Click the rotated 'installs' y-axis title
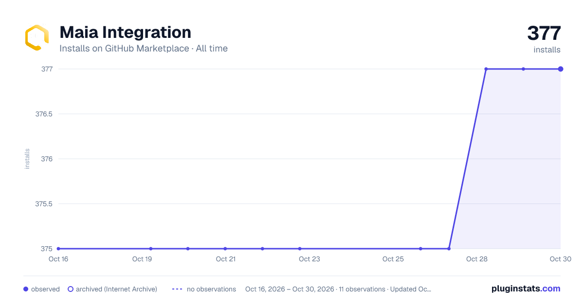The height and width of the screenshot is (306, 584). [x=27, y=159]
